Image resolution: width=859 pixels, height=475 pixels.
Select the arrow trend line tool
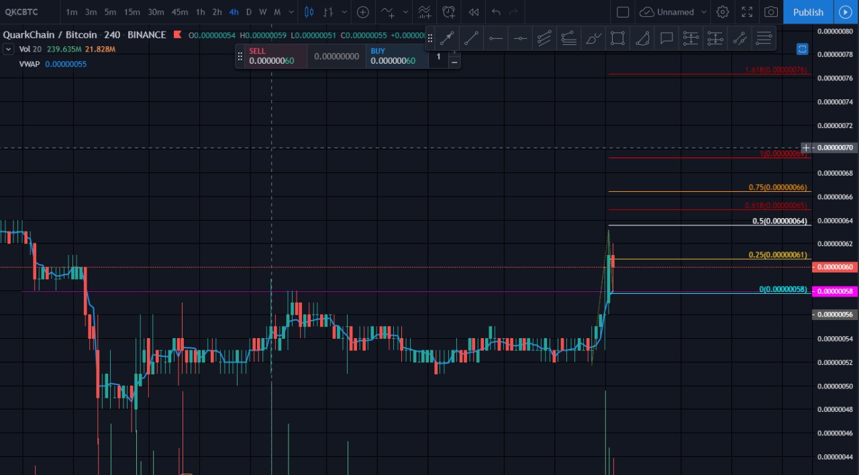[447, 39]
